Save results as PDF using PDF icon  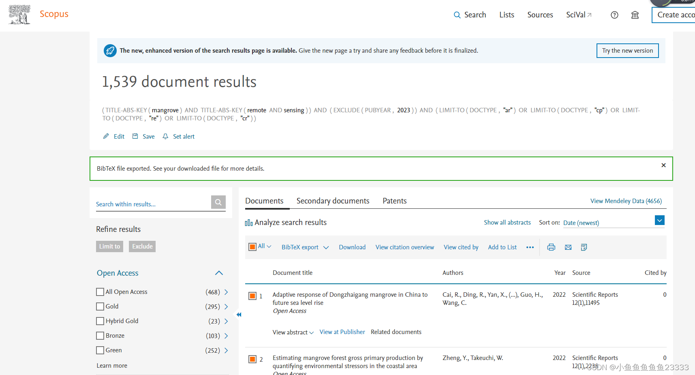pyautogui.click(x=584, y=247)
